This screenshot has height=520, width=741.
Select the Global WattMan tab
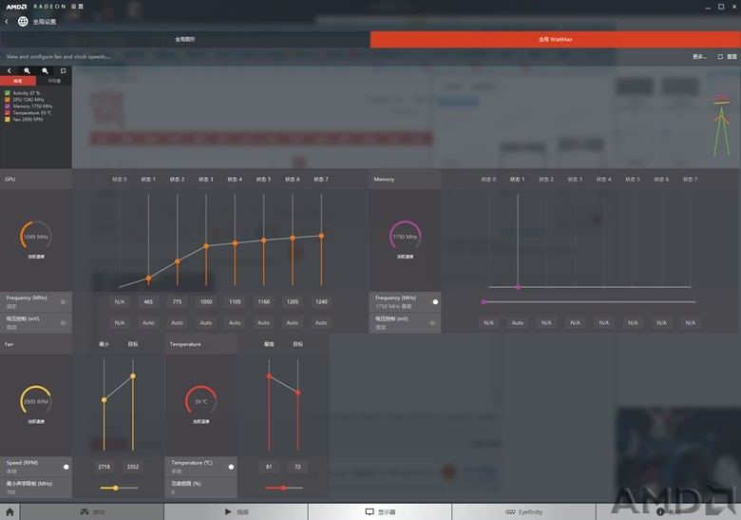point(556,39)
